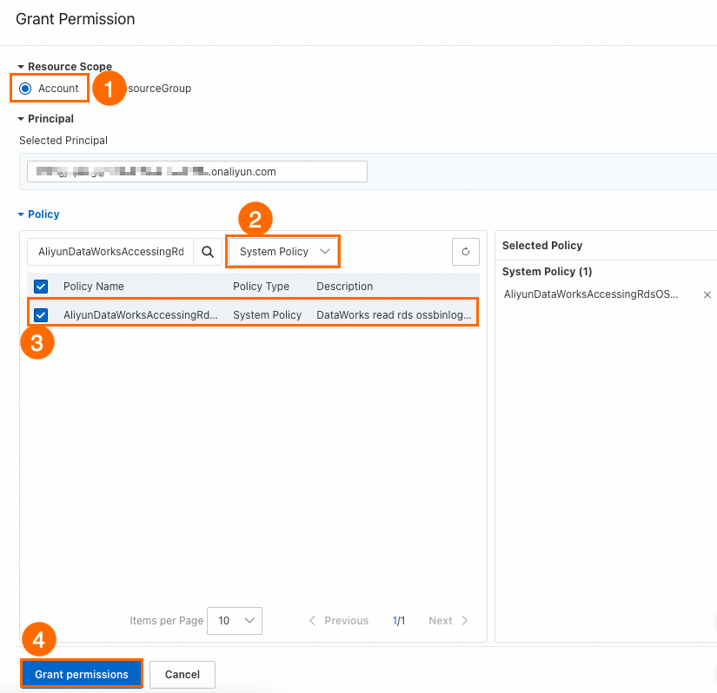Viewport: 717px width, 693px height.
Task: Go to Next page
Action: (448, 621)
